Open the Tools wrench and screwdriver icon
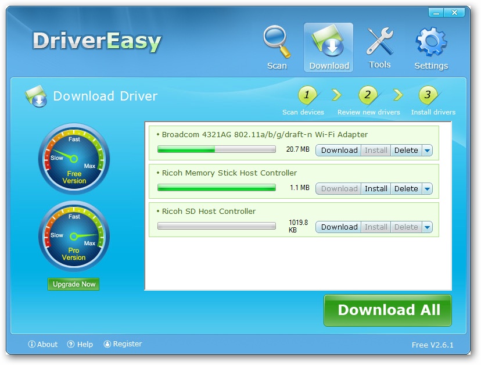This screenshot has width=481, height=365. (380, 41)
